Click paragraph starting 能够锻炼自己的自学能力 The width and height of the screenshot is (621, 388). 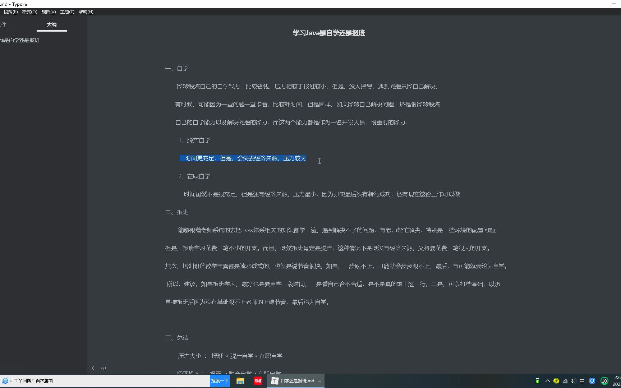tap(307, 86)
